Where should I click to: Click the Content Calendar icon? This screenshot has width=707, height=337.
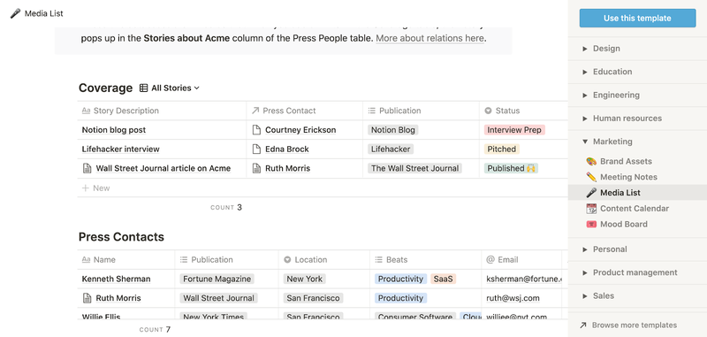click(x=591, y=209)
